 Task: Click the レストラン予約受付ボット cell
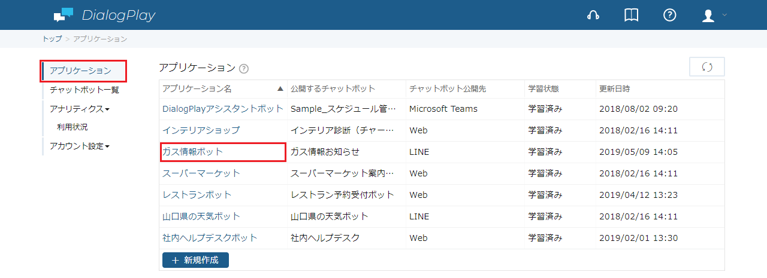pyautogui.click(x=343, y=195)
